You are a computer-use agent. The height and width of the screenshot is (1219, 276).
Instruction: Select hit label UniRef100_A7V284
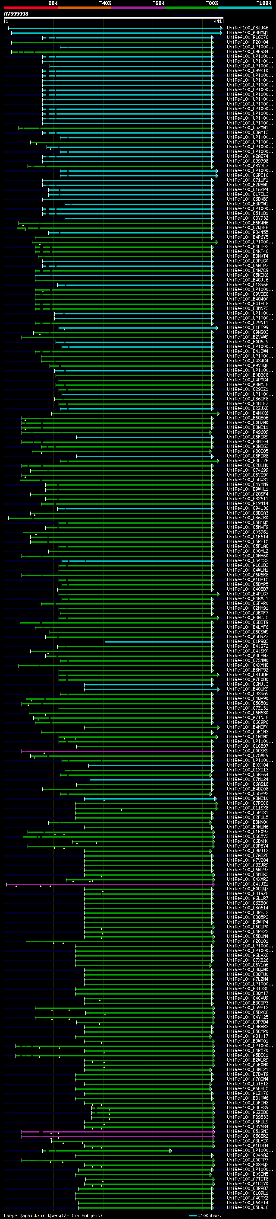click(248, 860)
